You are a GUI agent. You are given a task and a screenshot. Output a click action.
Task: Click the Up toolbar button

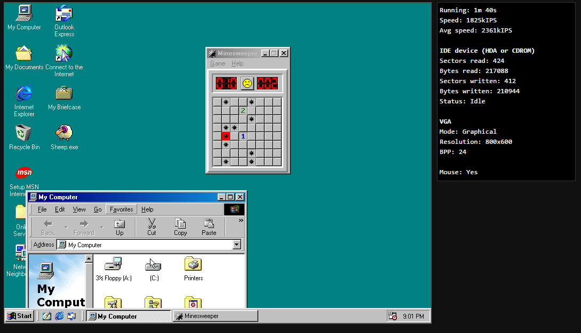pyautogui.click(x=120, y=227)
